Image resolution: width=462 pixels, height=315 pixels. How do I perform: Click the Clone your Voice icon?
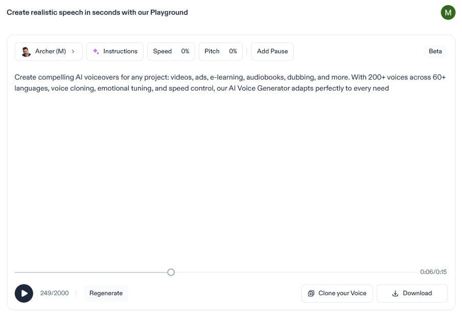point(311,294)
